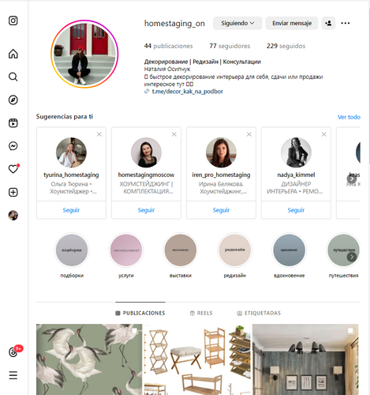Viewport: 370px width, 395px height.
Task: Open the редизайн story highlight
Action: click(235, 250)
